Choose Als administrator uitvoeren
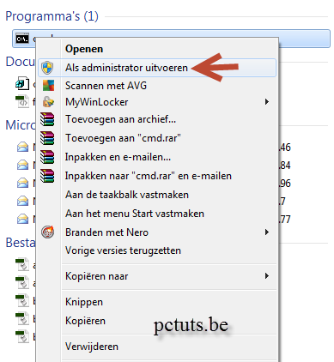The height and width of the screenshot is (362, 334). [126, 68]
